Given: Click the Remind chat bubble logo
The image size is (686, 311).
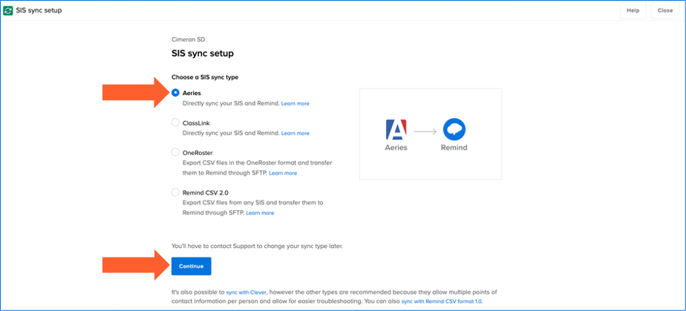Looking at the screenshot, I should pyautogui.click(x=454, y=130).
